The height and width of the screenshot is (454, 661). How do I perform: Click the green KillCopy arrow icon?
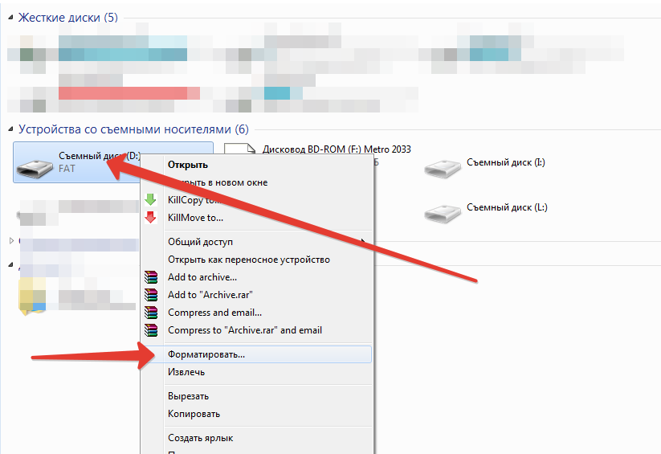[x=151, y=200]
